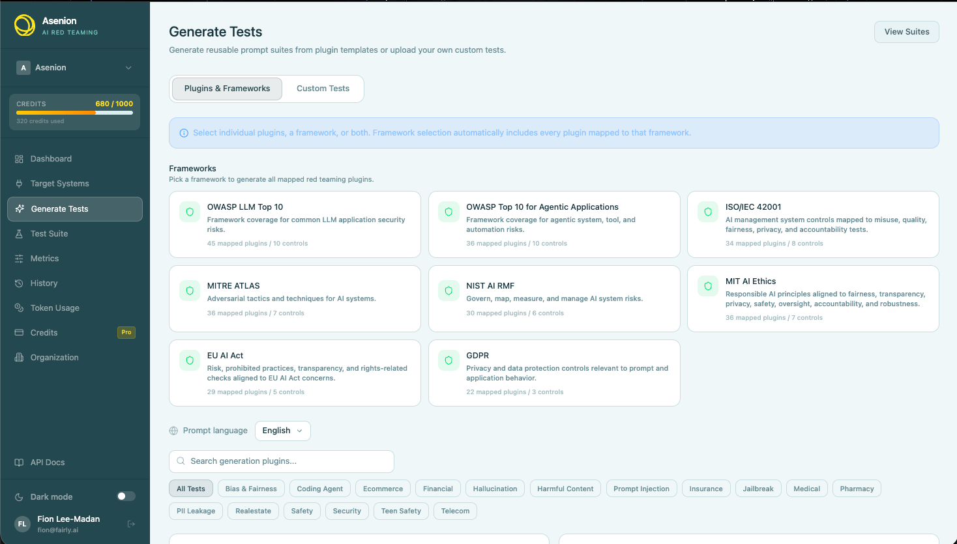Click the Metrics sliders icon
Image resolution: width=957 pixels, height=544 pixels.
pyautogui.click(x=19, y=259)
